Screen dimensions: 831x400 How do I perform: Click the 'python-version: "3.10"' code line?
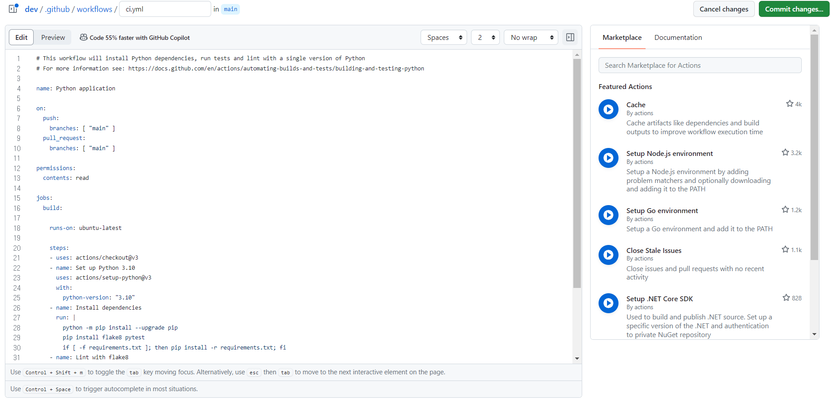[x=99, y=298]
